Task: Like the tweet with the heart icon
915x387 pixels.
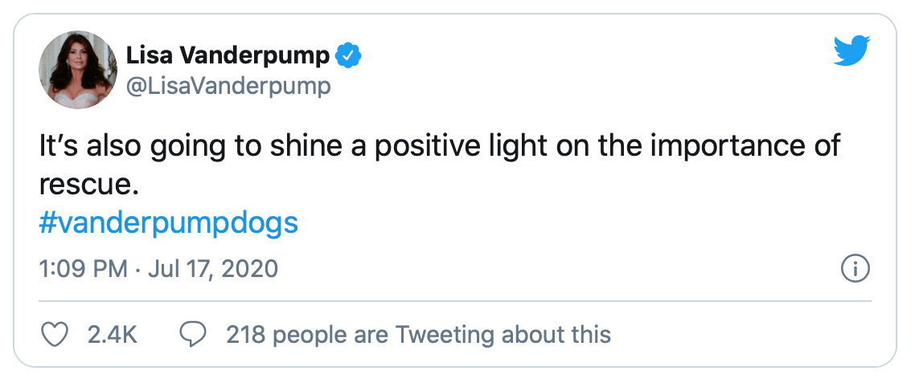Action: 54,334
